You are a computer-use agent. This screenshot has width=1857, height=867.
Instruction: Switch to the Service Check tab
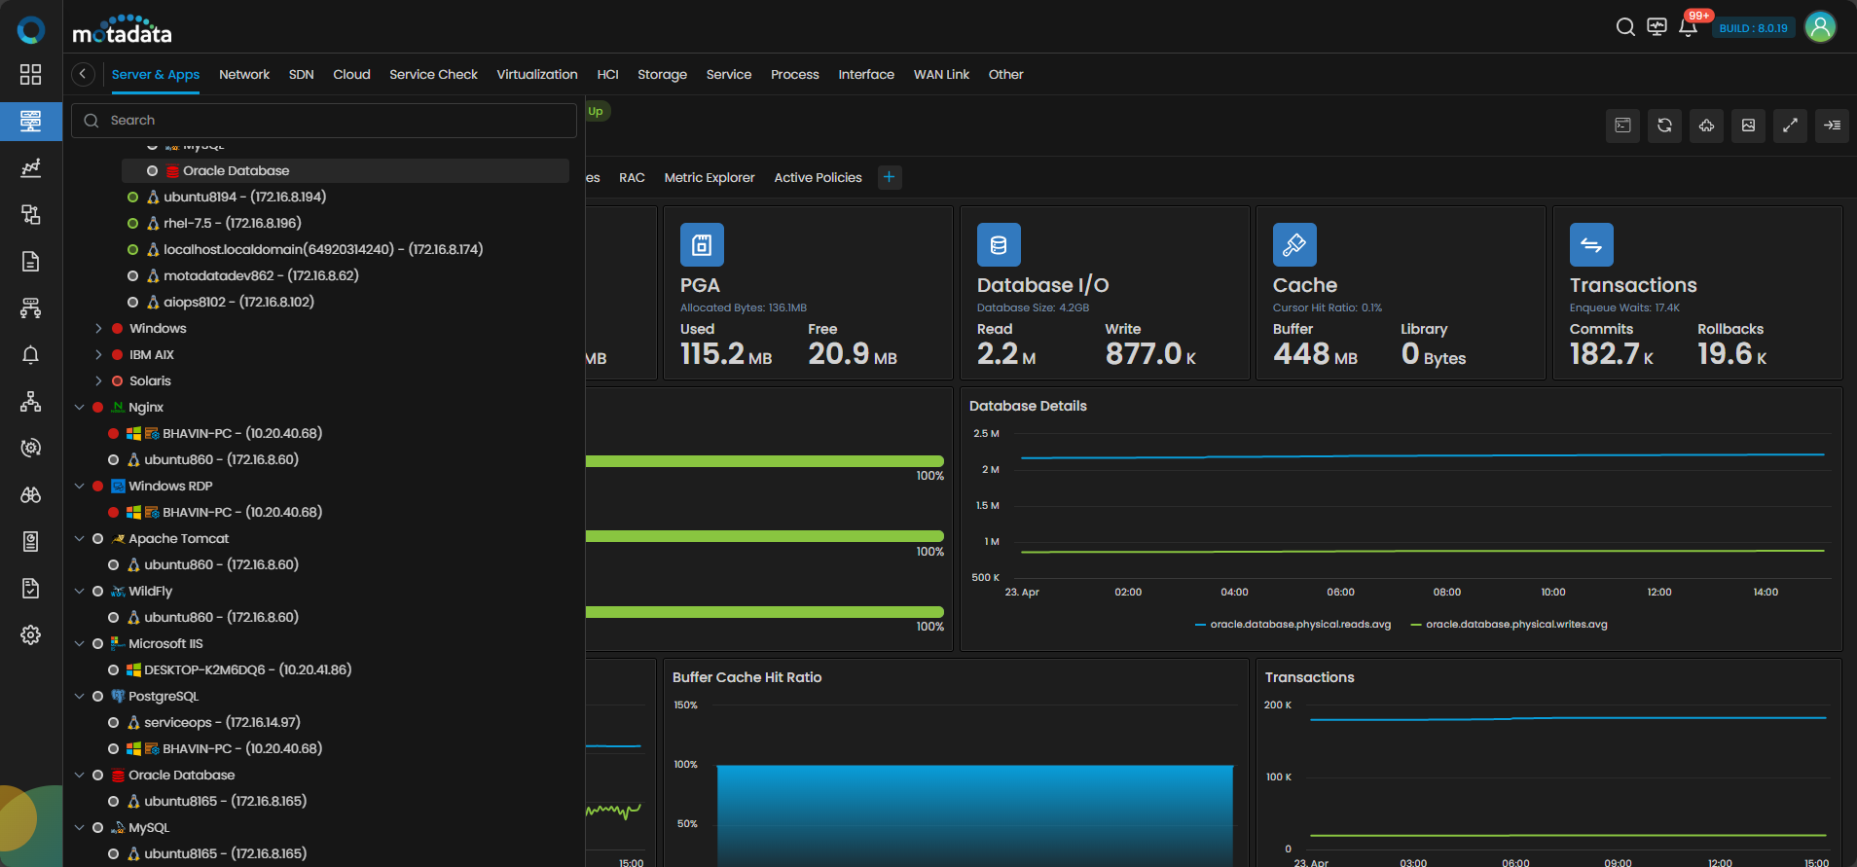[x=433, y=74]
